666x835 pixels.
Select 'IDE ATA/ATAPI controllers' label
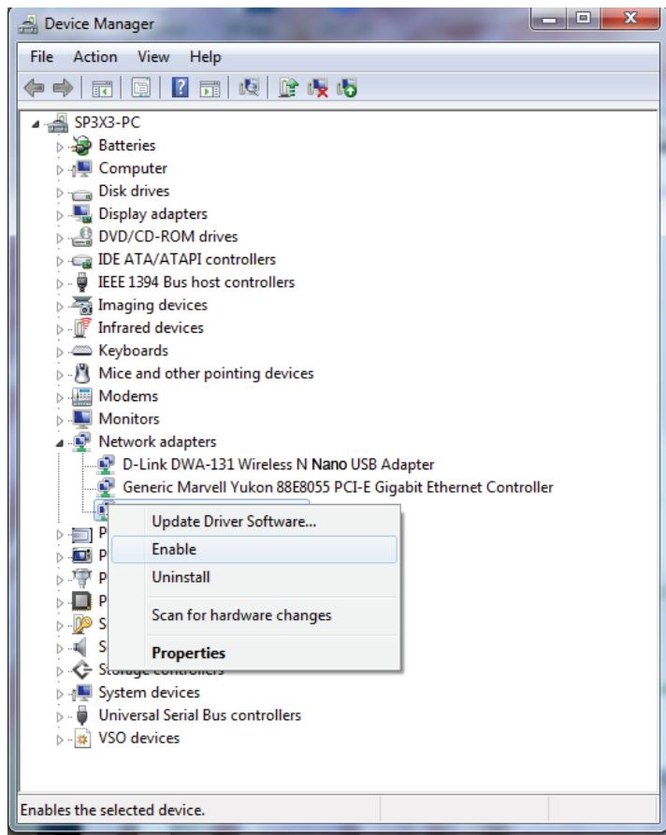[187, 259]
